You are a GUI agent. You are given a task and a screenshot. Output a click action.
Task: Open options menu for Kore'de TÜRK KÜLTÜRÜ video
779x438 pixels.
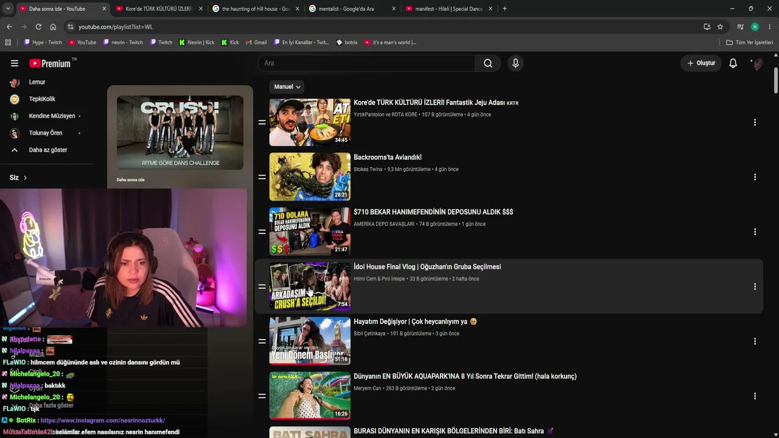coord(755,122)
